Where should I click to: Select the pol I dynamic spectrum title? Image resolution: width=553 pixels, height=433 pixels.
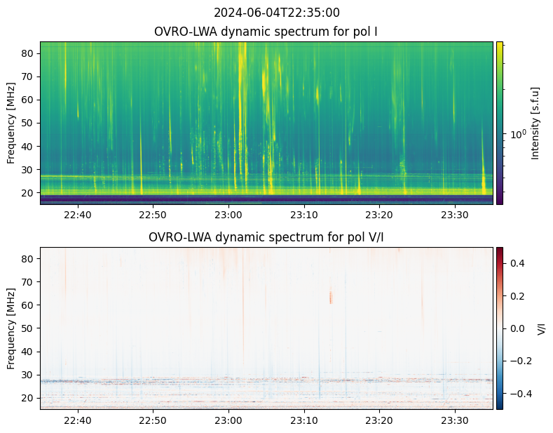[266, 32]
